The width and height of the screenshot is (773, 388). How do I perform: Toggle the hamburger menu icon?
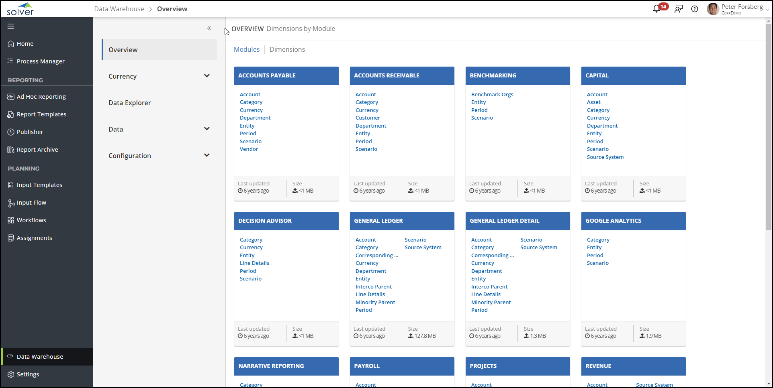coord(11,26)
